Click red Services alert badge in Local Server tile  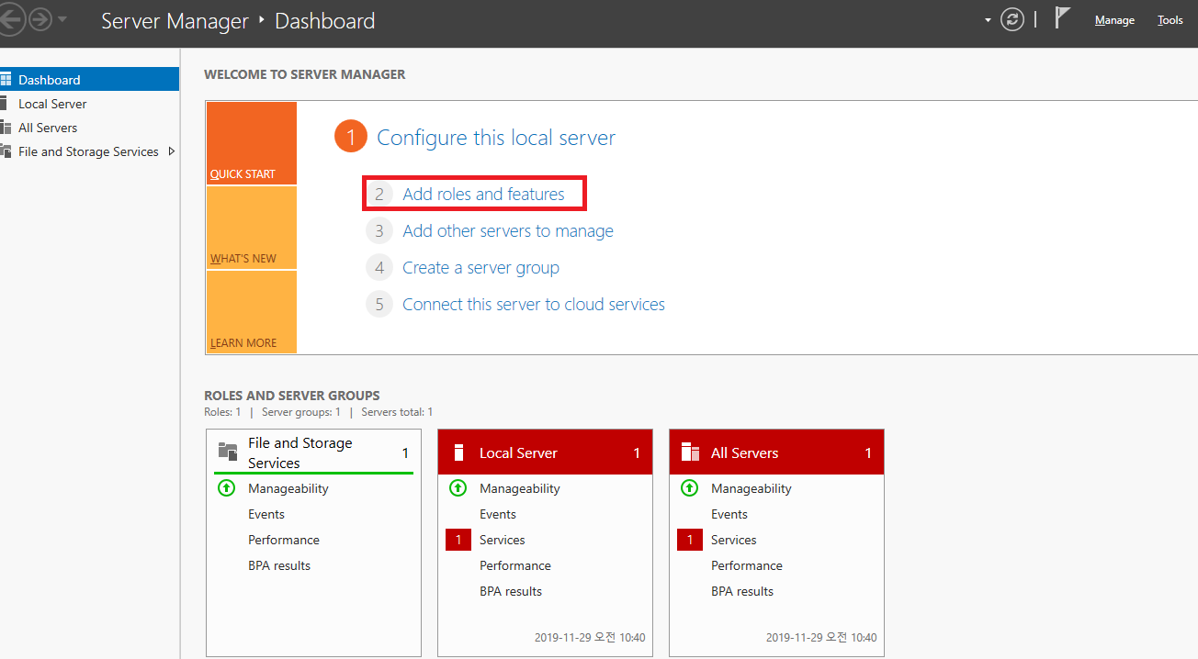[458, 540]
